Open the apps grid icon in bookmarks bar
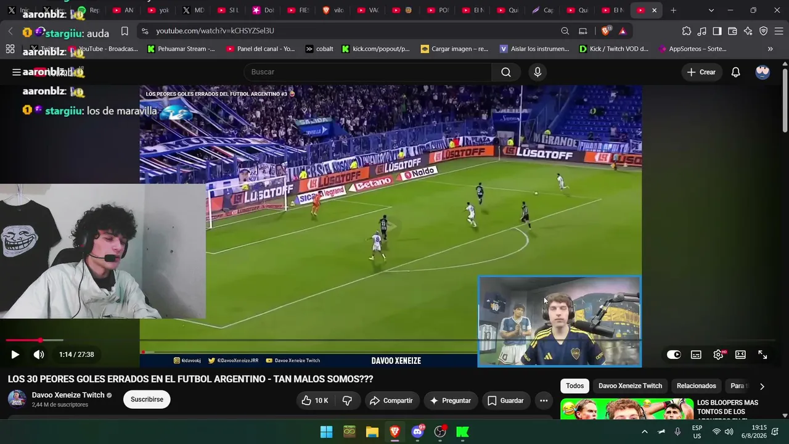 tap(10, 49)
